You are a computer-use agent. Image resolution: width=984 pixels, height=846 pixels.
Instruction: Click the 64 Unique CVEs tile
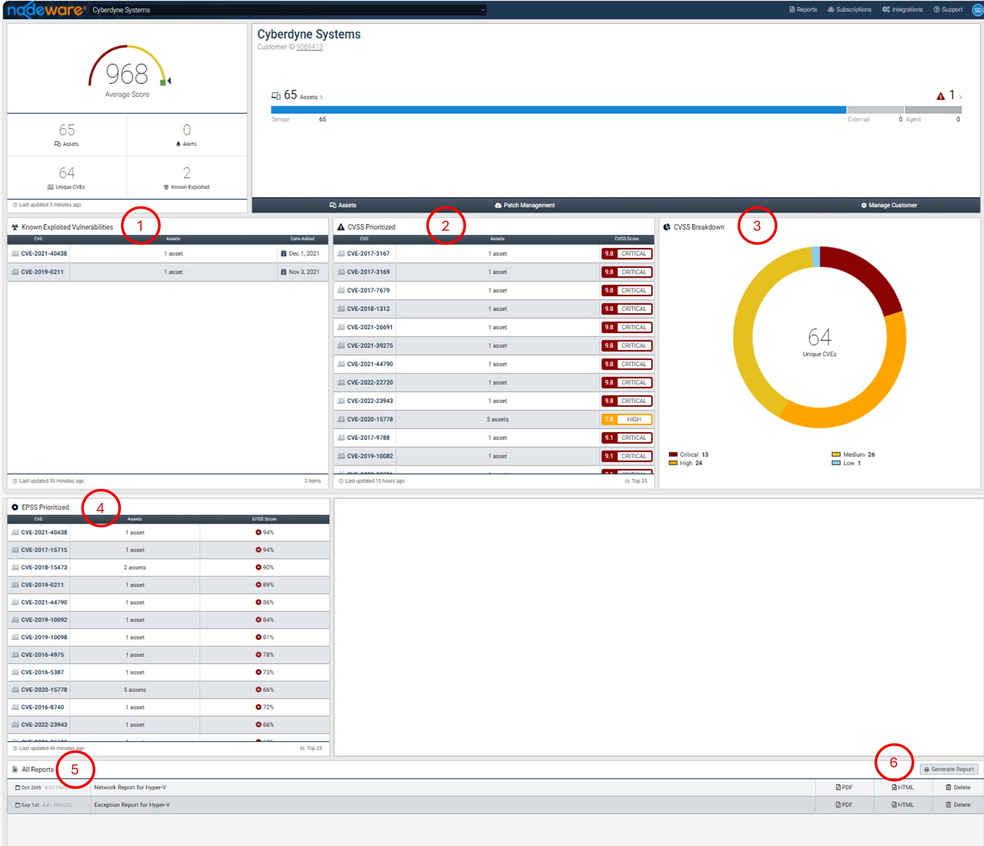click(66, 178)
